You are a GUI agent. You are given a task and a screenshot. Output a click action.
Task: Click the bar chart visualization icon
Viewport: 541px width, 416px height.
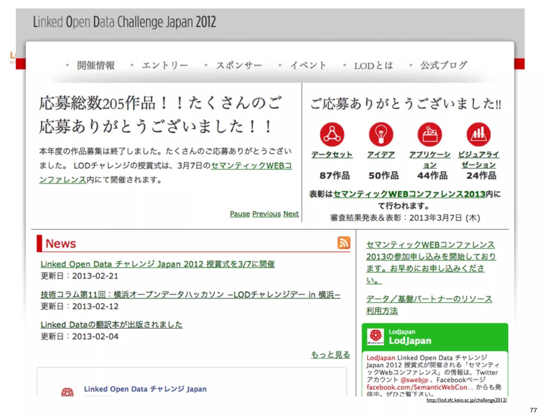tap(479, 134)
